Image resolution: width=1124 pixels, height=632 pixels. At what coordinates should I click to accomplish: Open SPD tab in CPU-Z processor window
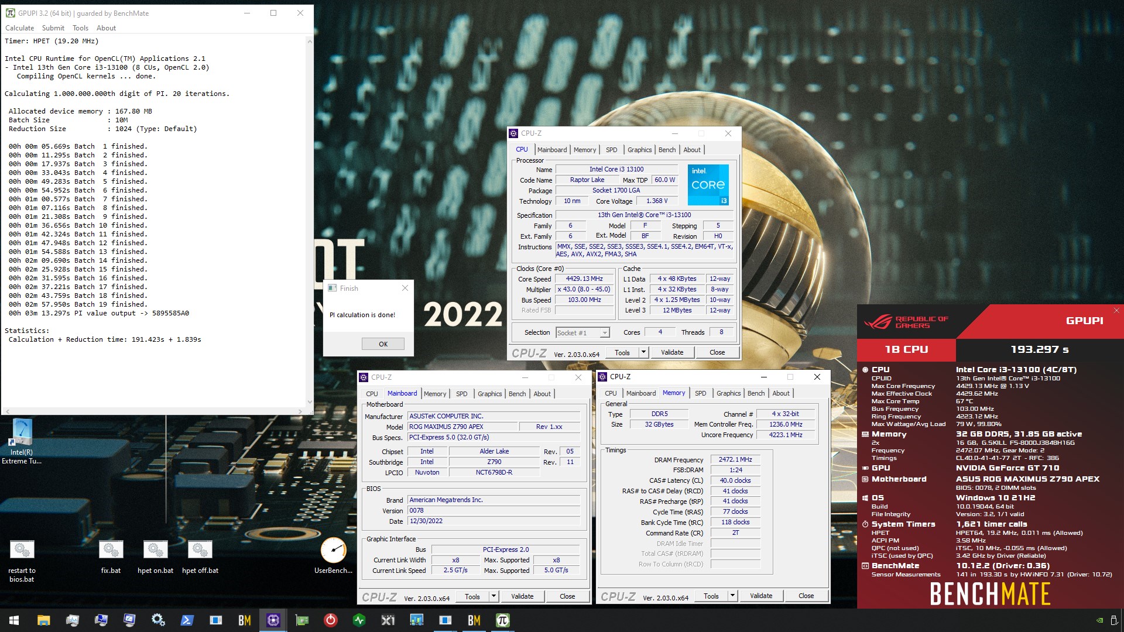(611, 150)
